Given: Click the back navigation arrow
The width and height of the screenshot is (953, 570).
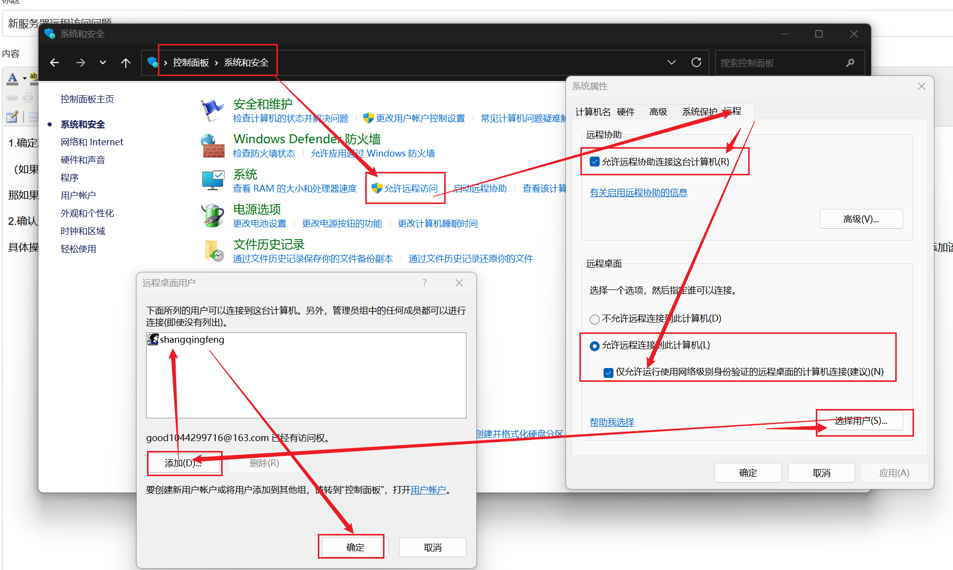Looking at the screenshot, I should click(x=55, y=63).
